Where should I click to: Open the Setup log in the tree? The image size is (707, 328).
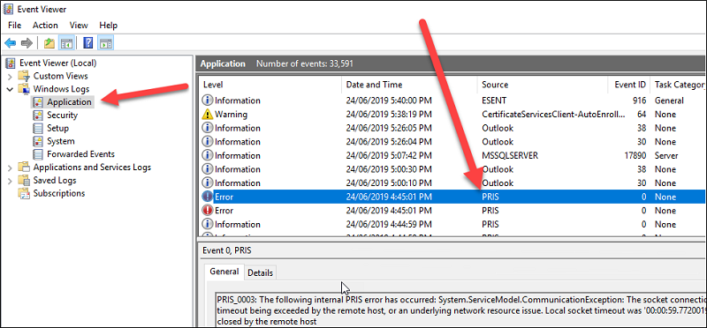(57, 128)
